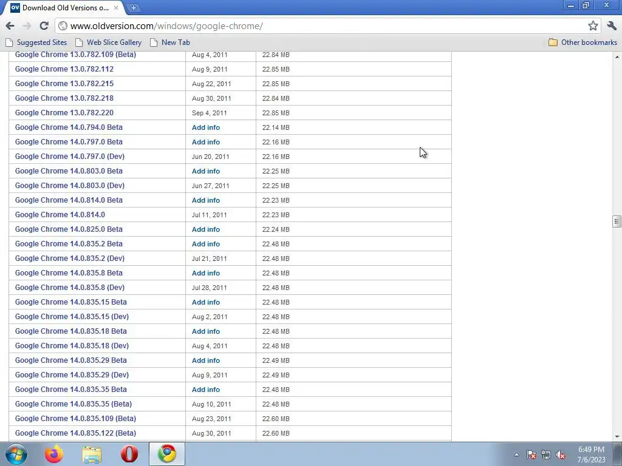Viewport: 622px width, 466px height.
Task: Open Google Chrome 13.0.782.218 link
Action: click(x=64, y=98)
